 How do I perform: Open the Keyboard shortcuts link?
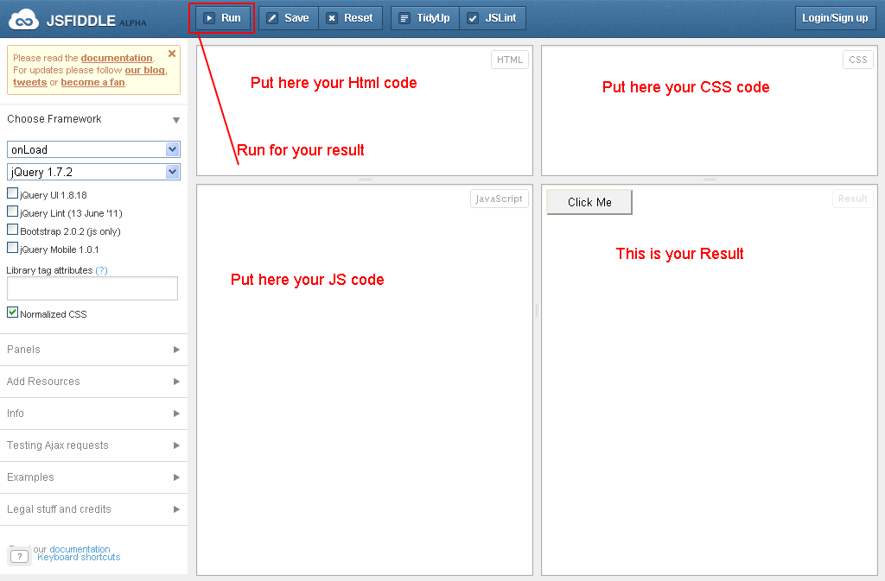[79, 558]
